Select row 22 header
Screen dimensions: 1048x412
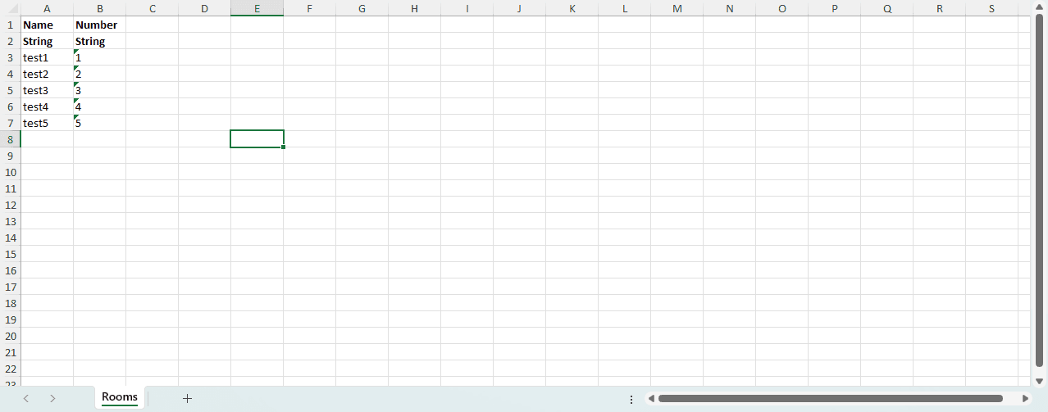pyautogui.click(x=10, y=369)
